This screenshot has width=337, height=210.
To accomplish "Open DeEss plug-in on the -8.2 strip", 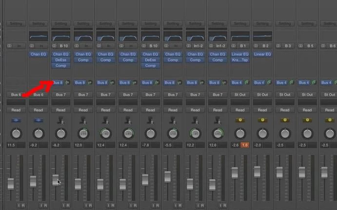I will [61, 60].
